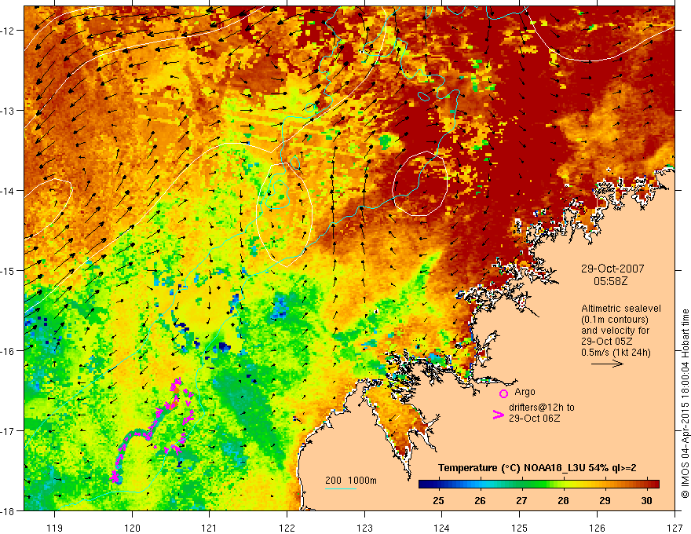Click the '29-Oct 06Z' drifter date label
The image size is (691, 534).
pyautogui.click(x=535, y=419)
